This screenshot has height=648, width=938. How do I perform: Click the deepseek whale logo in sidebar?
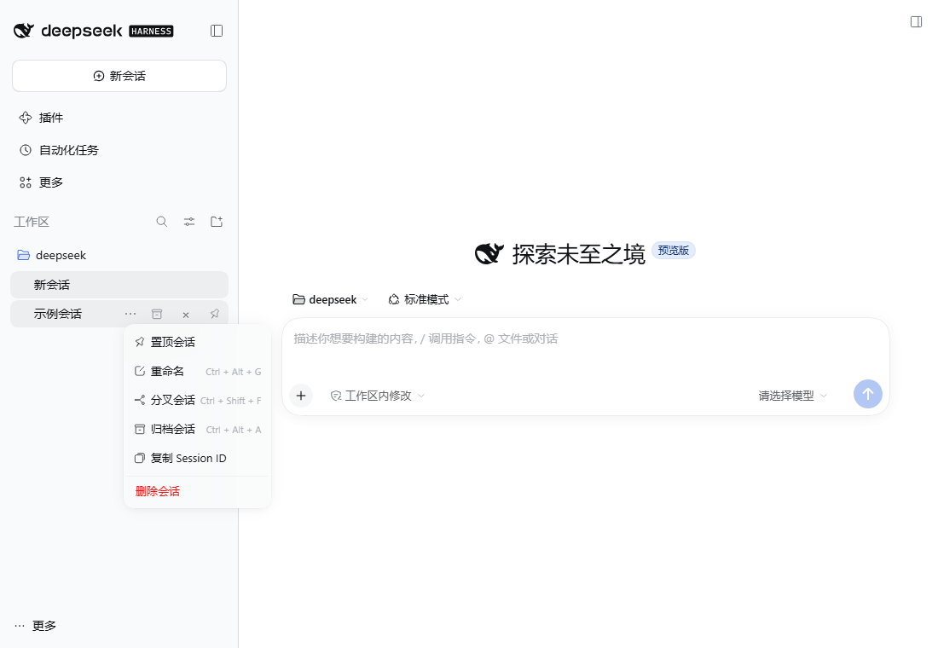[23, 31]
